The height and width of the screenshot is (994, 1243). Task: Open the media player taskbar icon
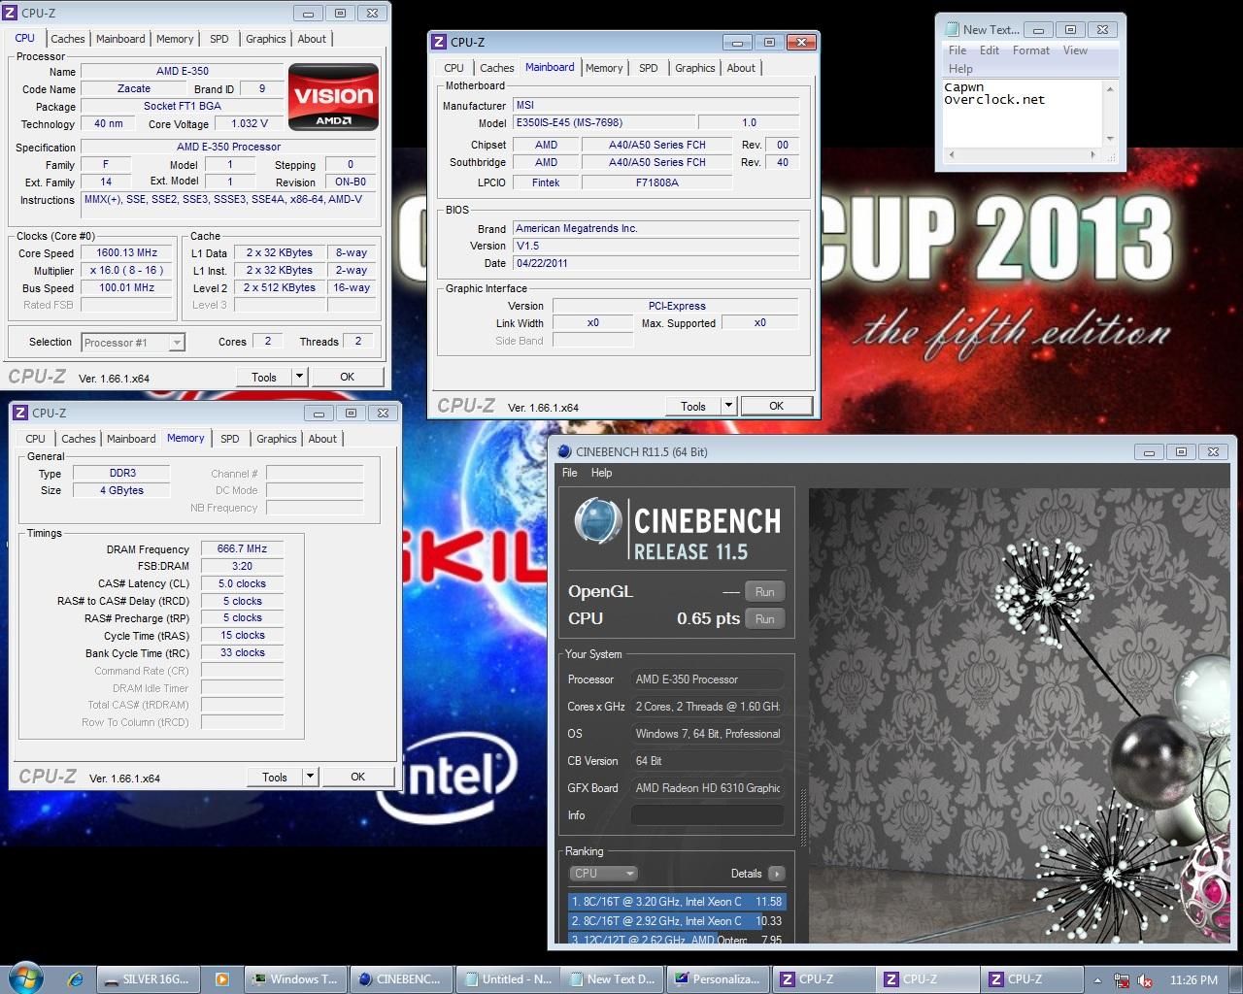(x=222, y=978)
